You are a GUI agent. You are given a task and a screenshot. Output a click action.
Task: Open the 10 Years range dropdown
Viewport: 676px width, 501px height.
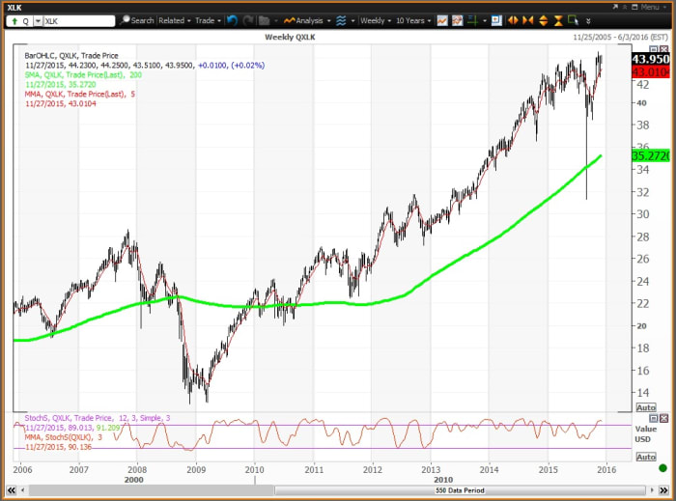(413, 20)
